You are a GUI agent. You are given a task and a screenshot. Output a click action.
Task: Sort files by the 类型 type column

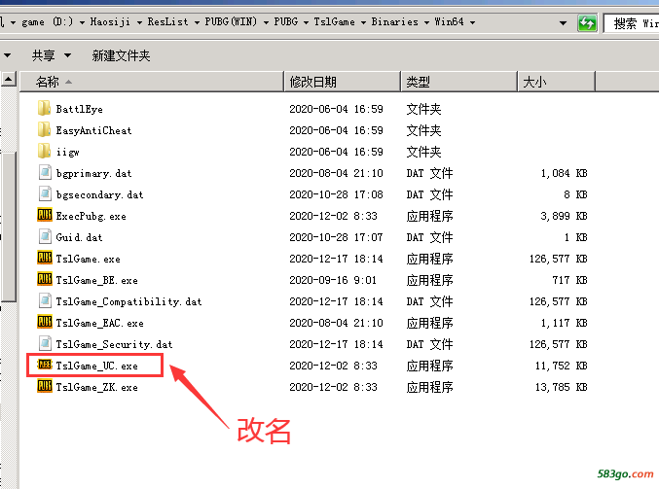point(458,82)
